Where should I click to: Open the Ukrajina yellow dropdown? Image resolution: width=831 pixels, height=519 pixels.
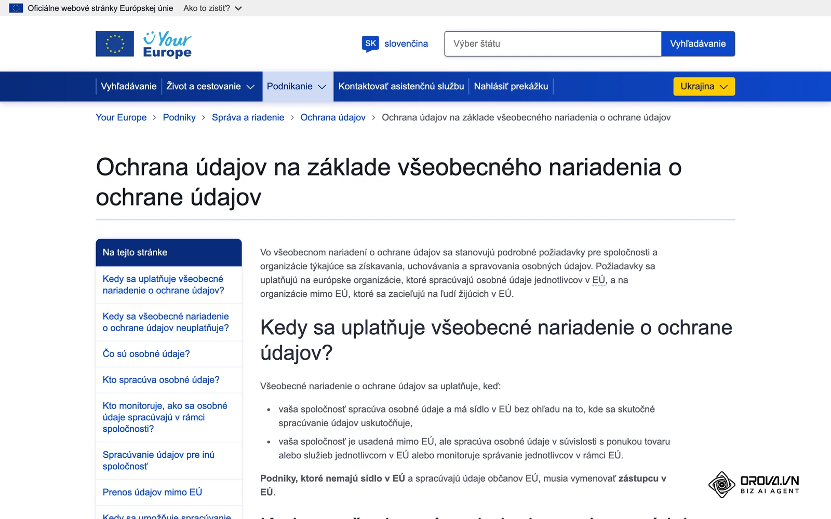pos(704,86)
